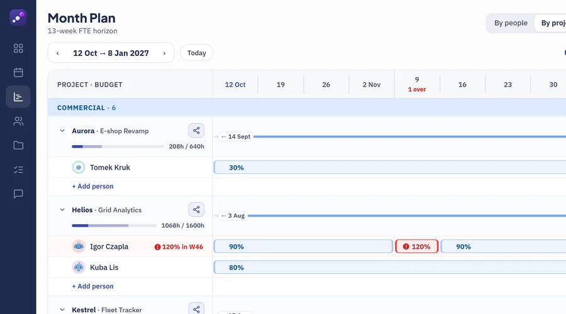The width and height of the screenshot is (566, 314).
Task: Share the Helios project
Action: click(x=196, y=210)
